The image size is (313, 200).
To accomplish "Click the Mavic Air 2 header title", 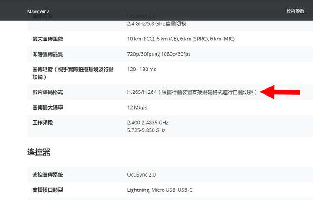I will coord(38,11).
